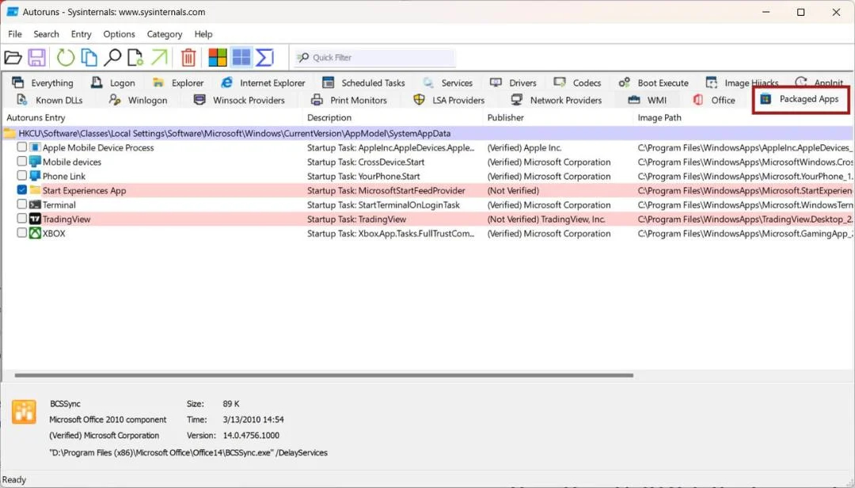Switch to the Drivers tab
The width and height of the screenshot is (855, 488).
click(513, 82)
